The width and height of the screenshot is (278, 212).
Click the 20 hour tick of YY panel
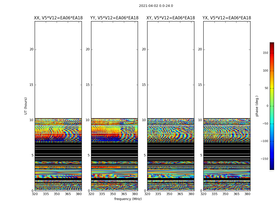(88, 49)
